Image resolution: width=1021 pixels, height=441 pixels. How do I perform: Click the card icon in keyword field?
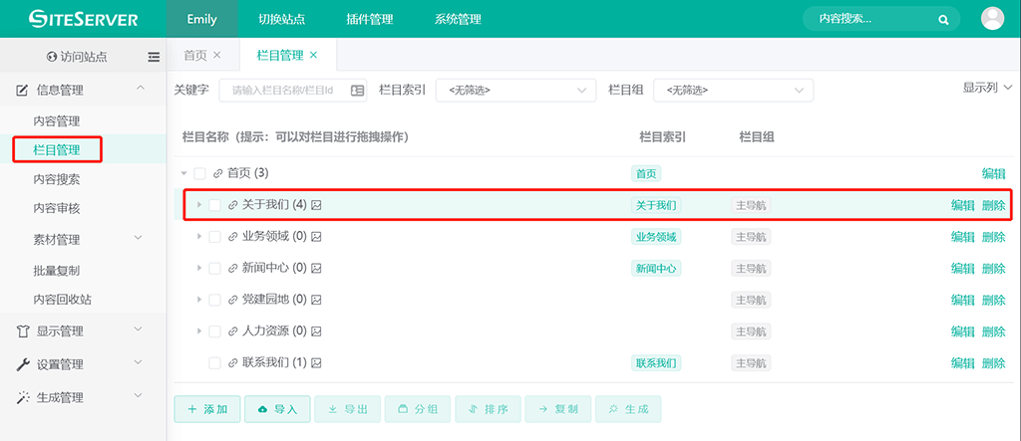pyautogui.click(x=358, y=91)
